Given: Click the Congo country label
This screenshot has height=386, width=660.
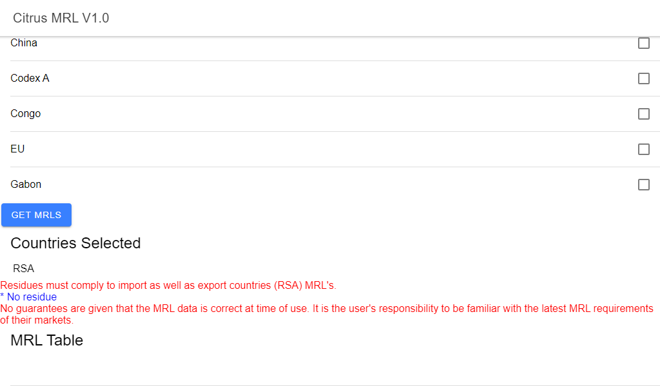Looking at the screenshot, I should point(26,114).
